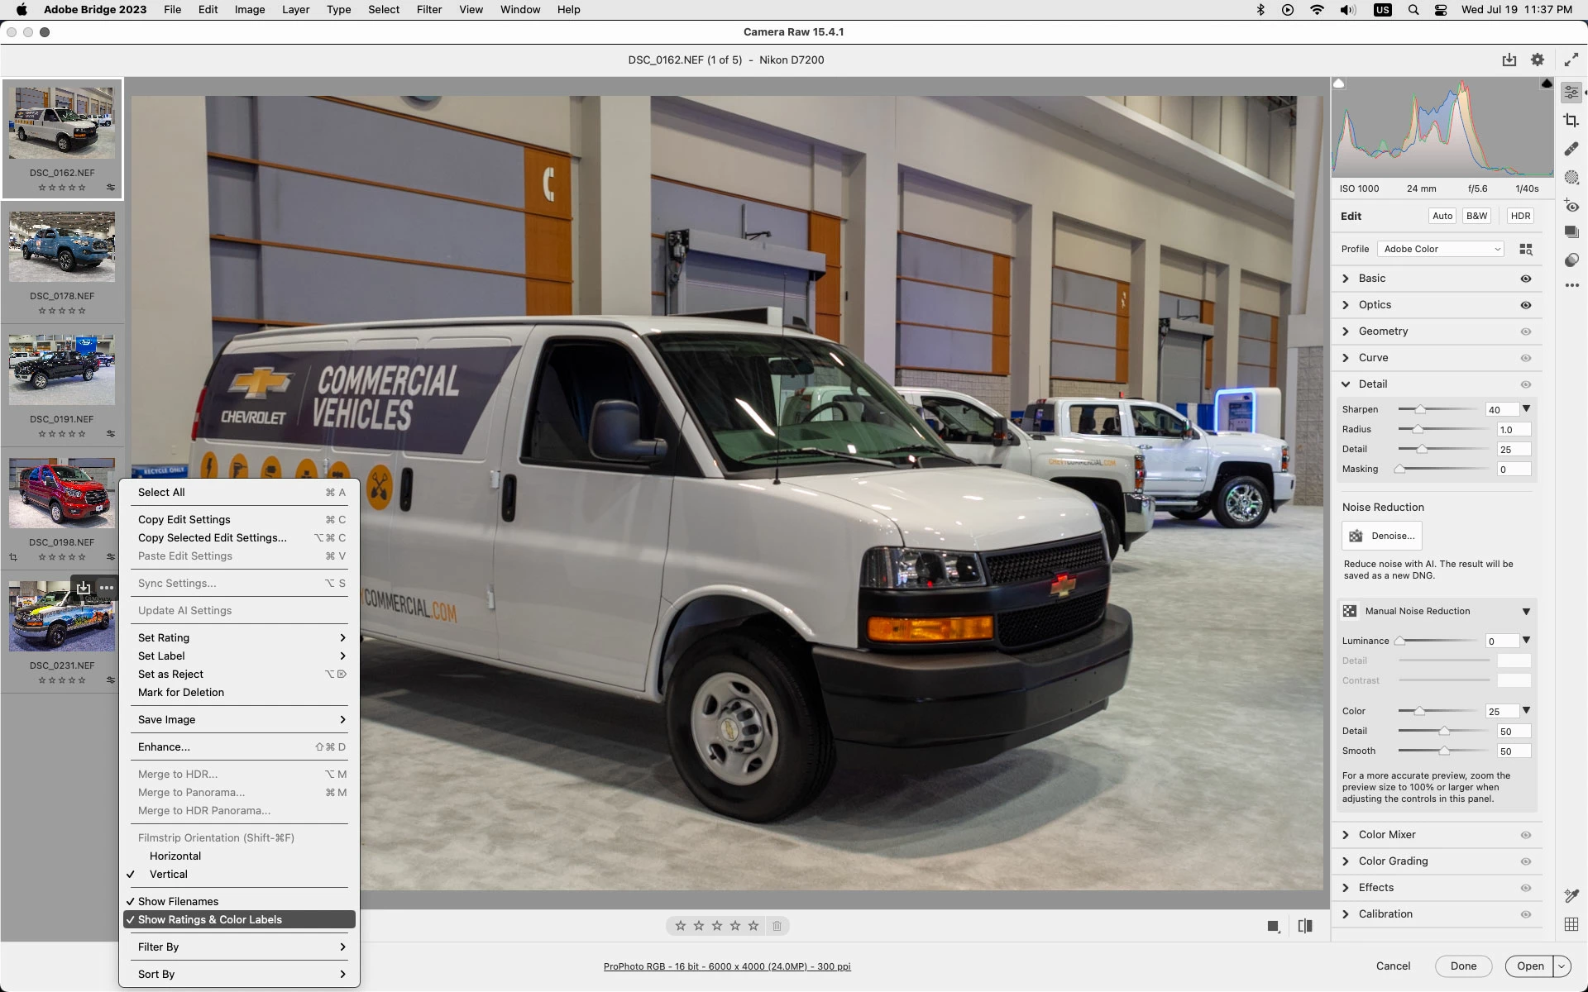Open the Masking tool
Viewport: 1588px width, 992px height.
click(1571, 178)
